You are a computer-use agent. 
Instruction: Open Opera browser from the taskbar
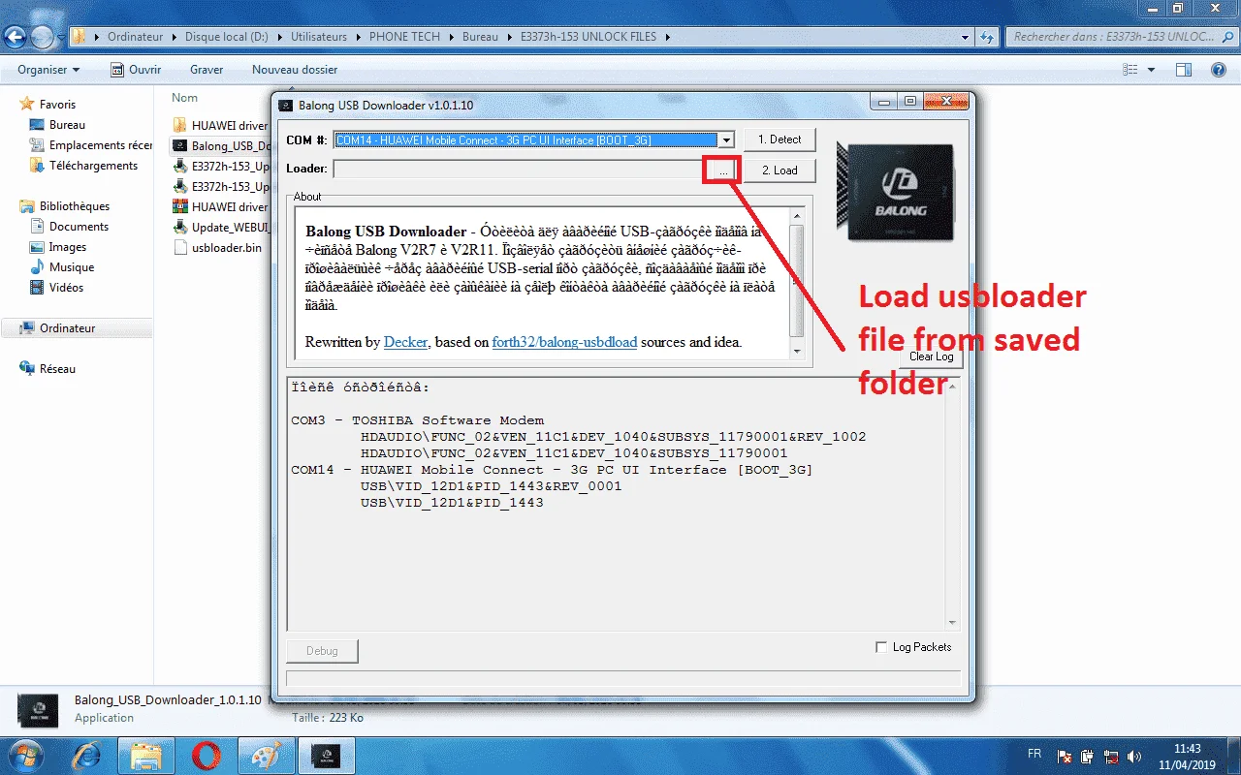tap(206, 756)
